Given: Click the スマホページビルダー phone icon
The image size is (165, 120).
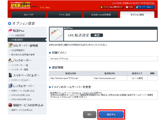Looking at the screenshot, I should coord(10,75).
